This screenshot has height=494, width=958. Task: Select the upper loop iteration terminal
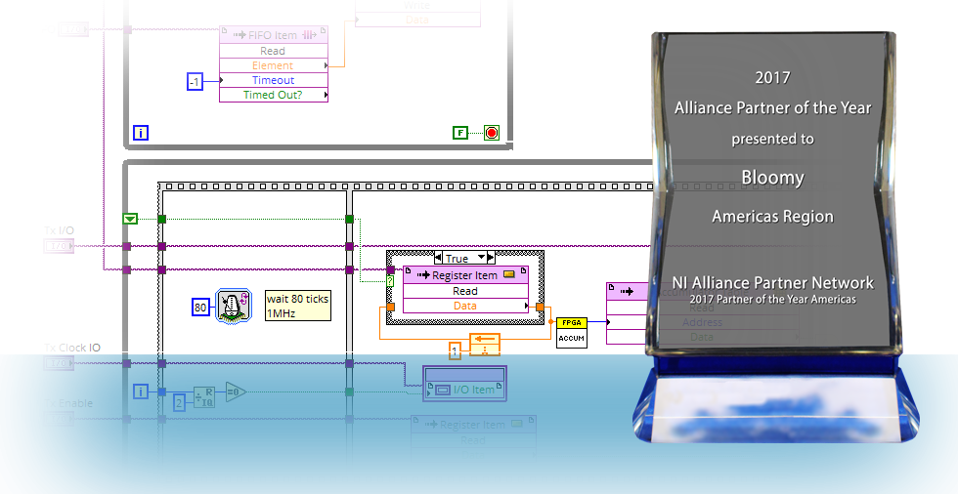point(141,133)
